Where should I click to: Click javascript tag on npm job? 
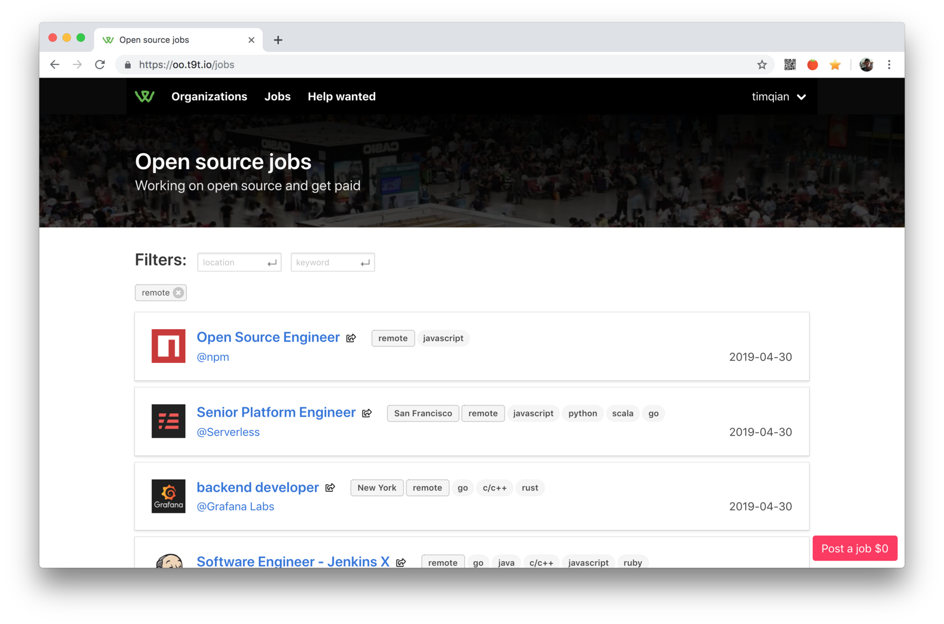tap(443, 338)
